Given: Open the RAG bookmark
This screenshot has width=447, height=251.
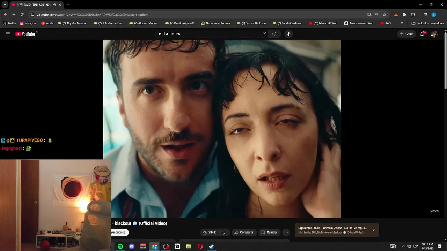Looking at the screenshot, I should [386, 23].
